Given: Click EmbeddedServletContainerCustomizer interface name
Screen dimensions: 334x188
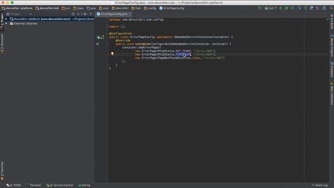Looking at the screenshot, I should tap(202, 37).
